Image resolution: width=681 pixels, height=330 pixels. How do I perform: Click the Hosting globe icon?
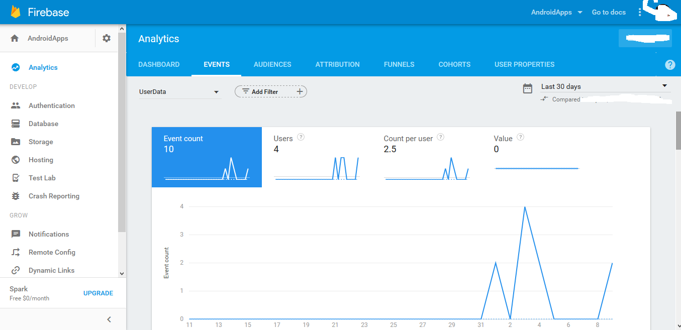[16, 160]
